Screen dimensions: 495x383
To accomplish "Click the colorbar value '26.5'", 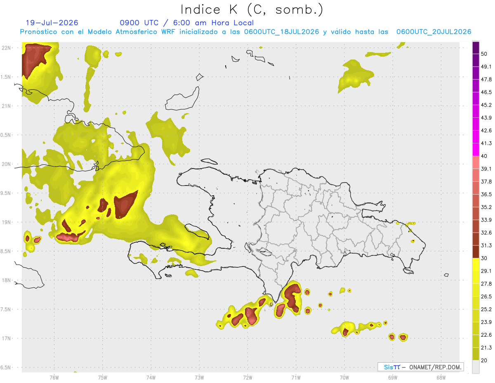I will pyautogui.click(x=487, y=297).
